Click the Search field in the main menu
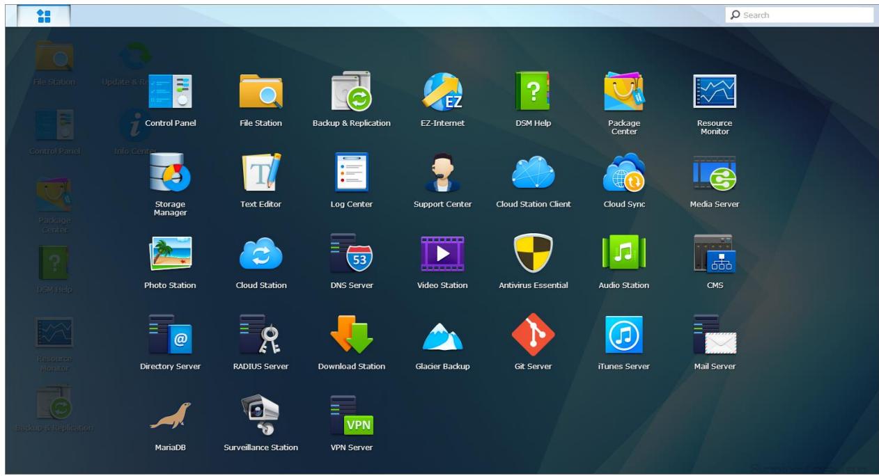 click(799, 15)
